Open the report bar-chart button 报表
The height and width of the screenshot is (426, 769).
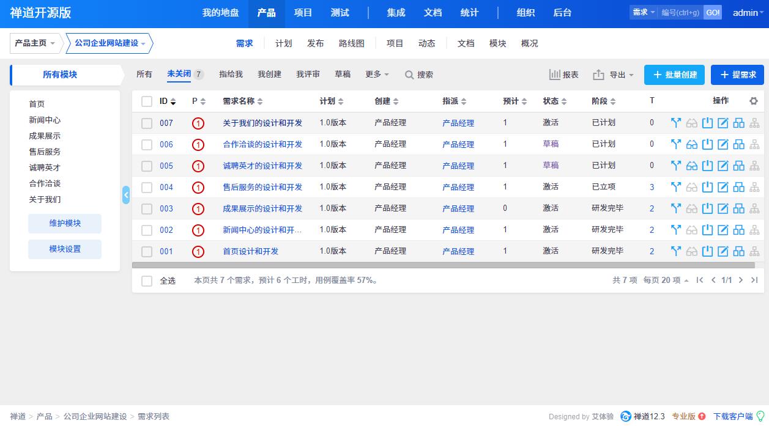click(563, 75)
